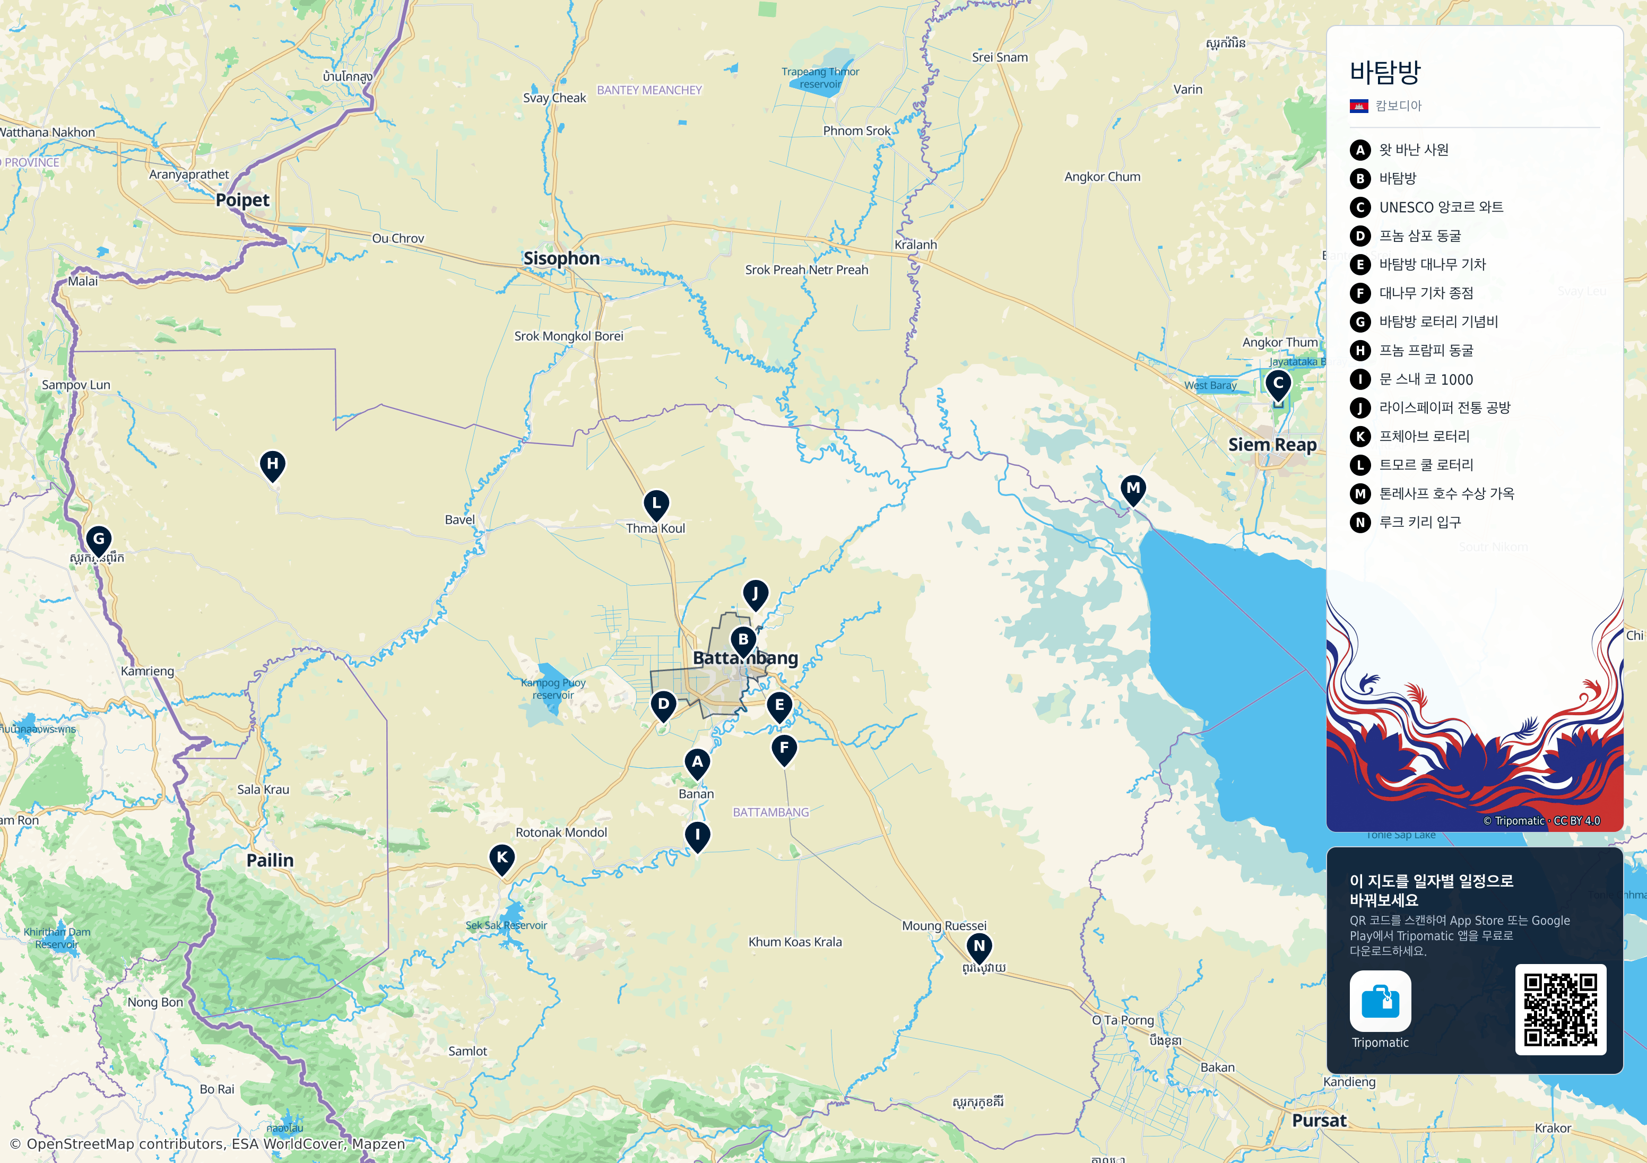This screenshot has height=1163, width=1647.
Task: Select legend entry I 문 스내 코 1000
Action: tap(1412, 379)
